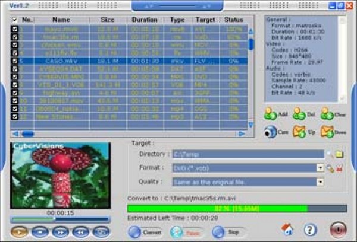Click the blue panel at title bar center
The image size is (357, 242).
pos(177,6)
